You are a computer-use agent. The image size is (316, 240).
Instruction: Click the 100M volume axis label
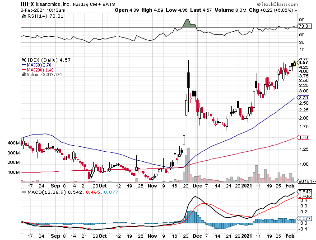[x=14, y=173]
